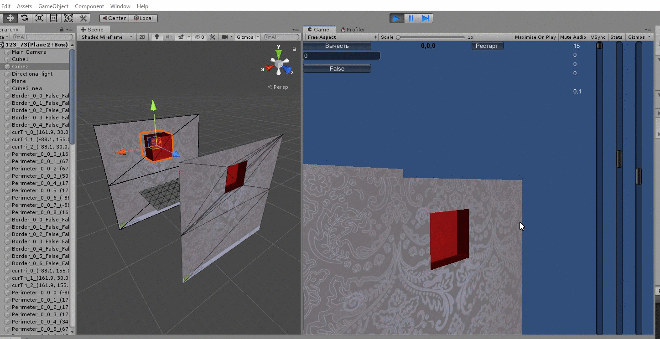
Task: Toggle 2D view mode in Scene
Action: (142, 37)
